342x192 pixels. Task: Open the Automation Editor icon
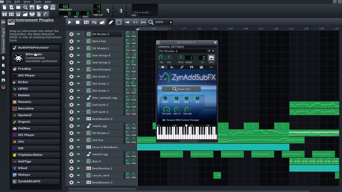[25, 14]
